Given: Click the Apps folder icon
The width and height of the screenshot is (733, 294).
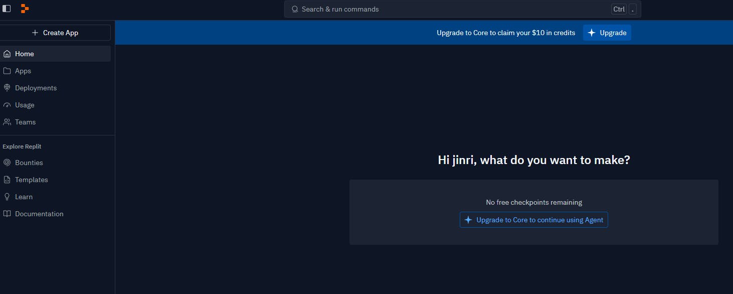Looking at the screenshot, I should (x=7, y=71).
